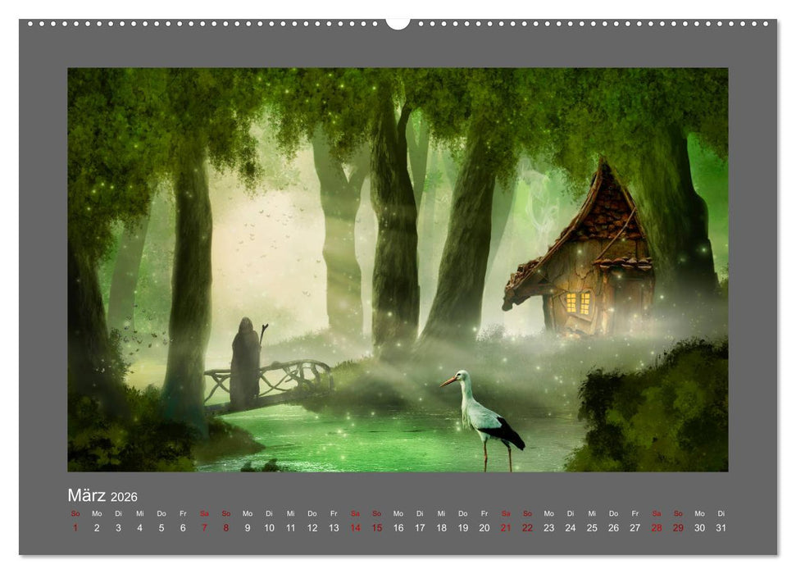The image size is (796, 574).
Task: Select Sunday 1 in red
Action: (75, 528)
